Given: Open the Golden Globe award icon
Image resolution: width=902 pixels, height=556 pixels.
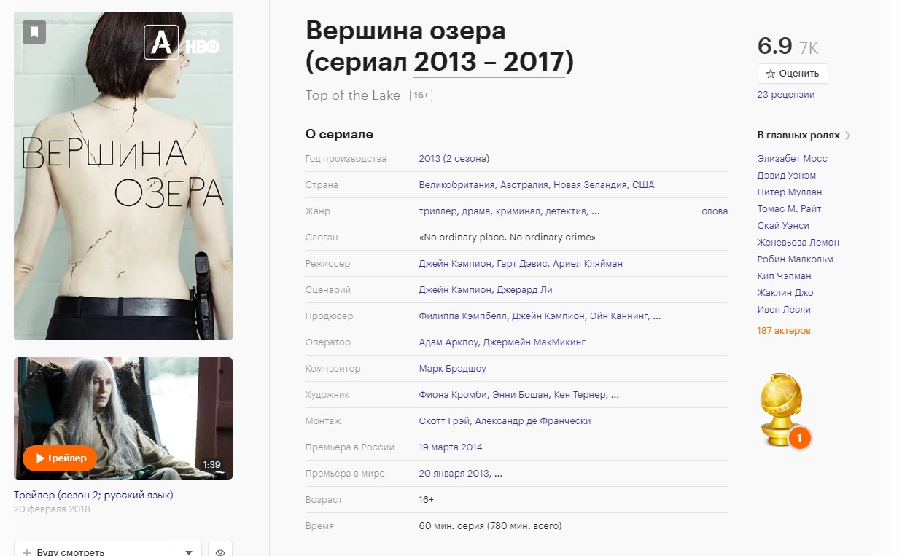Looking at the screenshot, I should click(785, 410).
